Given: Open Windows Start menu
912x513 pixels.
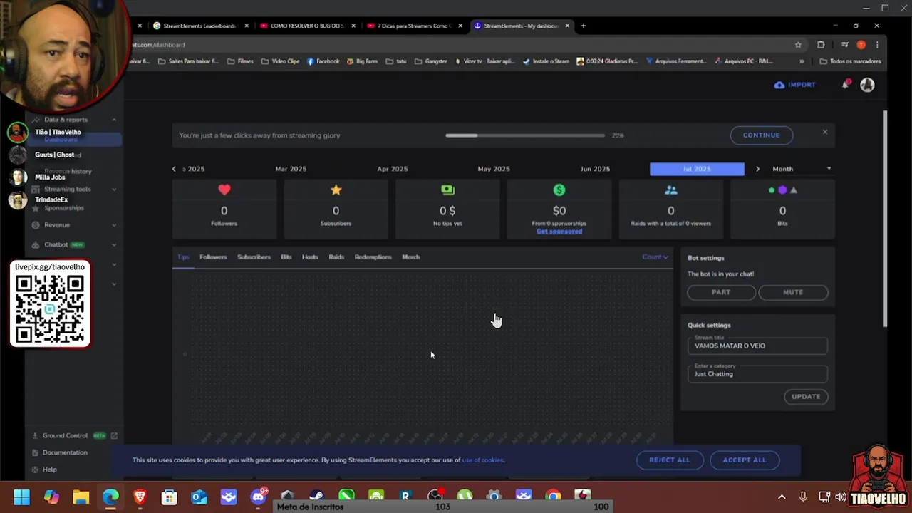Looking at the screenshot, I should click(x=21, y=497).
